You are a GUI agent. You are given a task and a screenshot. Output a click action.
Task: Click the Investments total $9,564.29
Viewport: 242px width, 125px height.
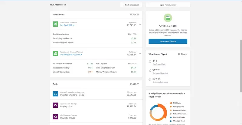click(x=134, y=14)
